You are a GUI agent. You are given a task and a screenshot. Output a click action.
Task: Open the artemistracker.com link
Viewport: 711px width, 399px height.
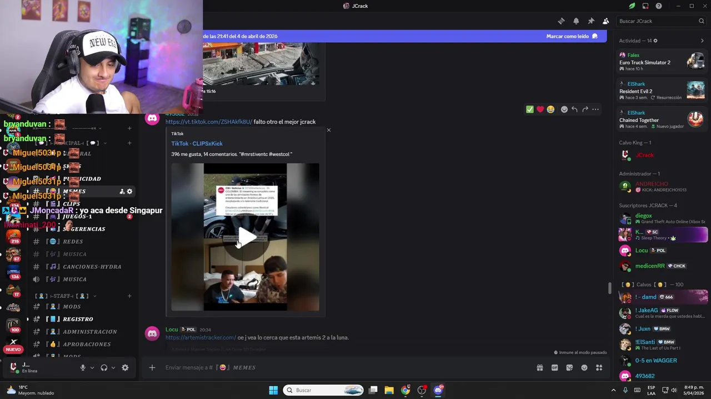coord(201,337)
